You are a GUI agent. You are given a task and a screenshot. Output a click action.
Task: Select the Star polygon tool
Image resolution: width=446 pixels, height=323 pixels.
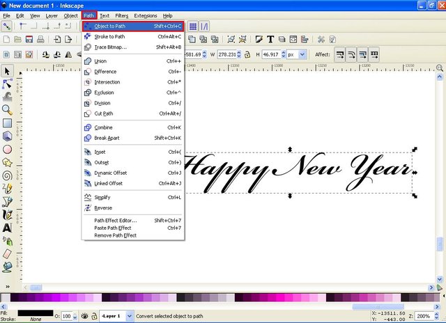[x=7, y=162]
